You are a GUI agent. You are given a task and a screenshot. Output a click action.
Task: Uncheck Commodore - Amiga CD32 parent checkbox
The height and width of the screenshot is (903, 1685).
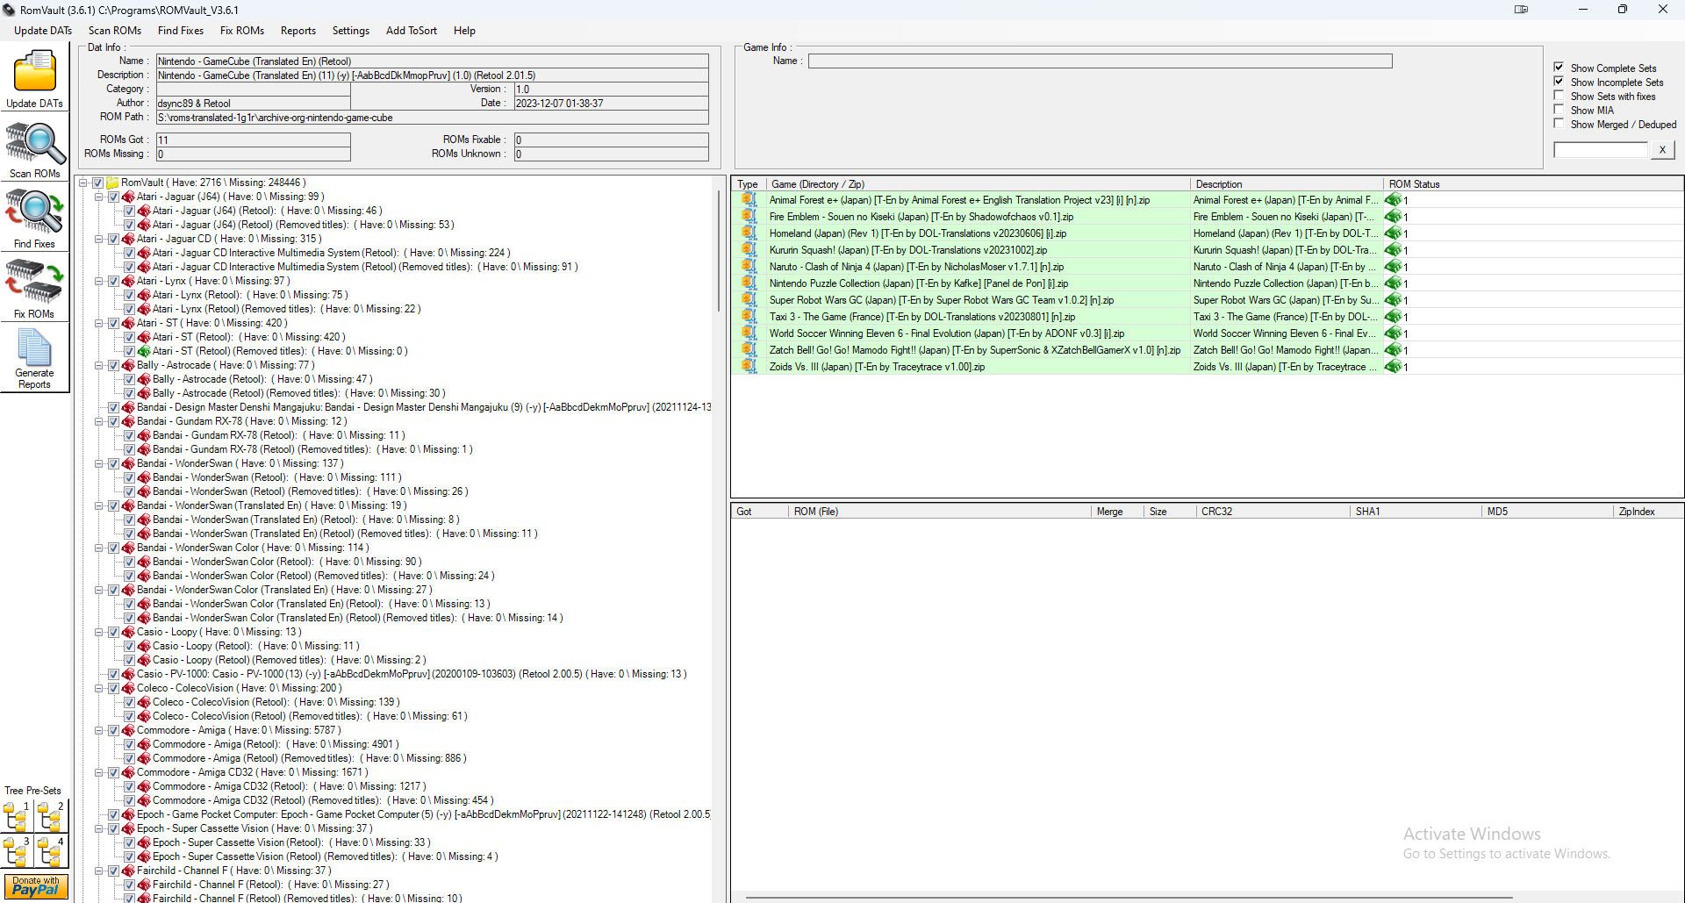113,772
